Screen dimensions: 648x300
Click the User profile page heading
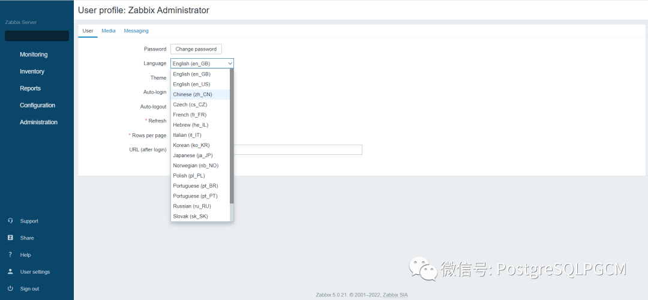coord(143,10)
